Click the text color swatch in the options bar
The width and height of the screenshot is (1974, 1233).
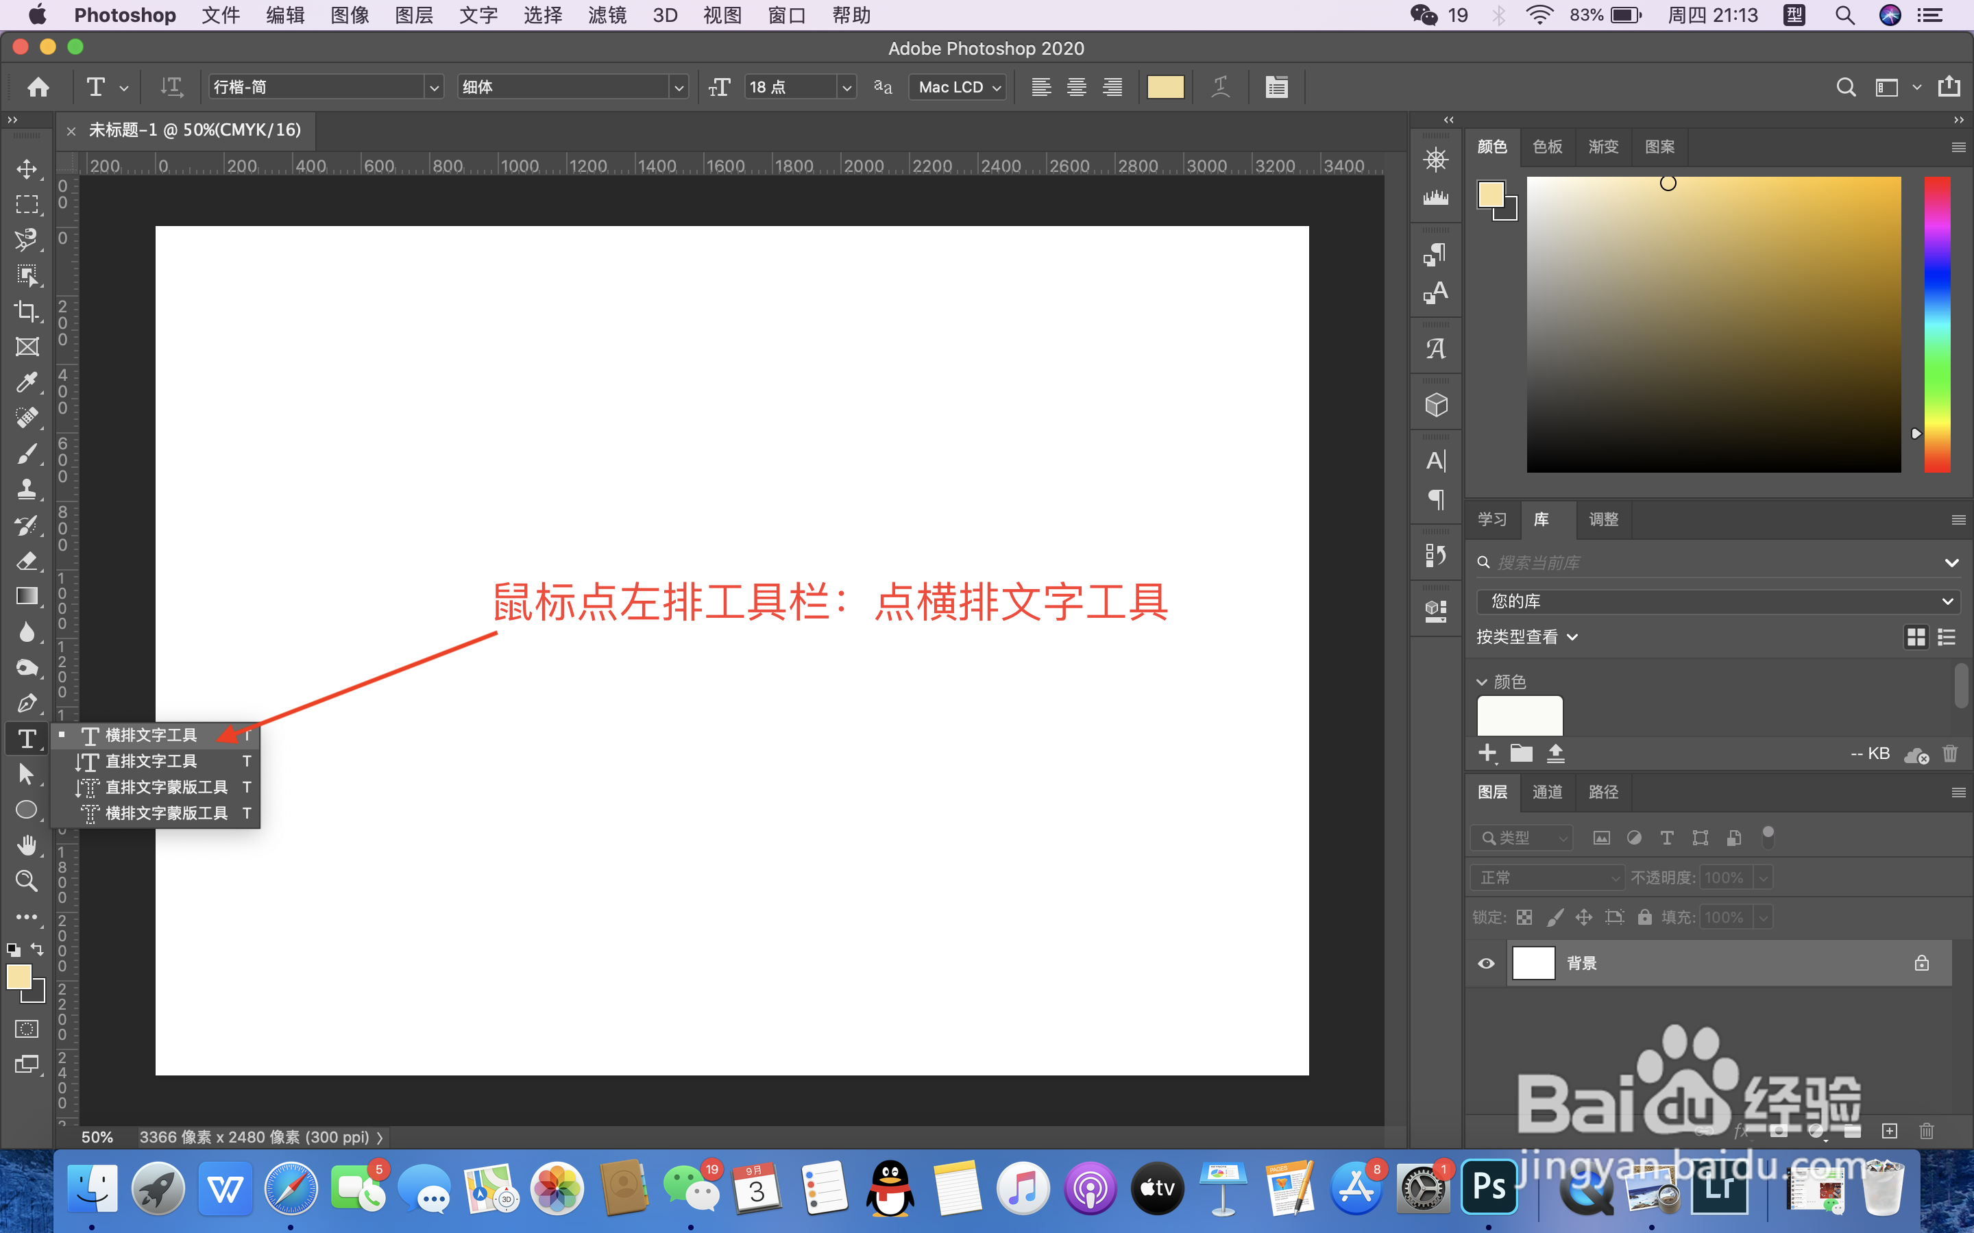pyautogui.click(x=1165, y=86)
